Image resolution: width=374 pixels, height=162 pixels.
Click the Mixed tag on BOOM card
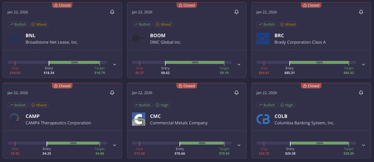tap(163, 24)
